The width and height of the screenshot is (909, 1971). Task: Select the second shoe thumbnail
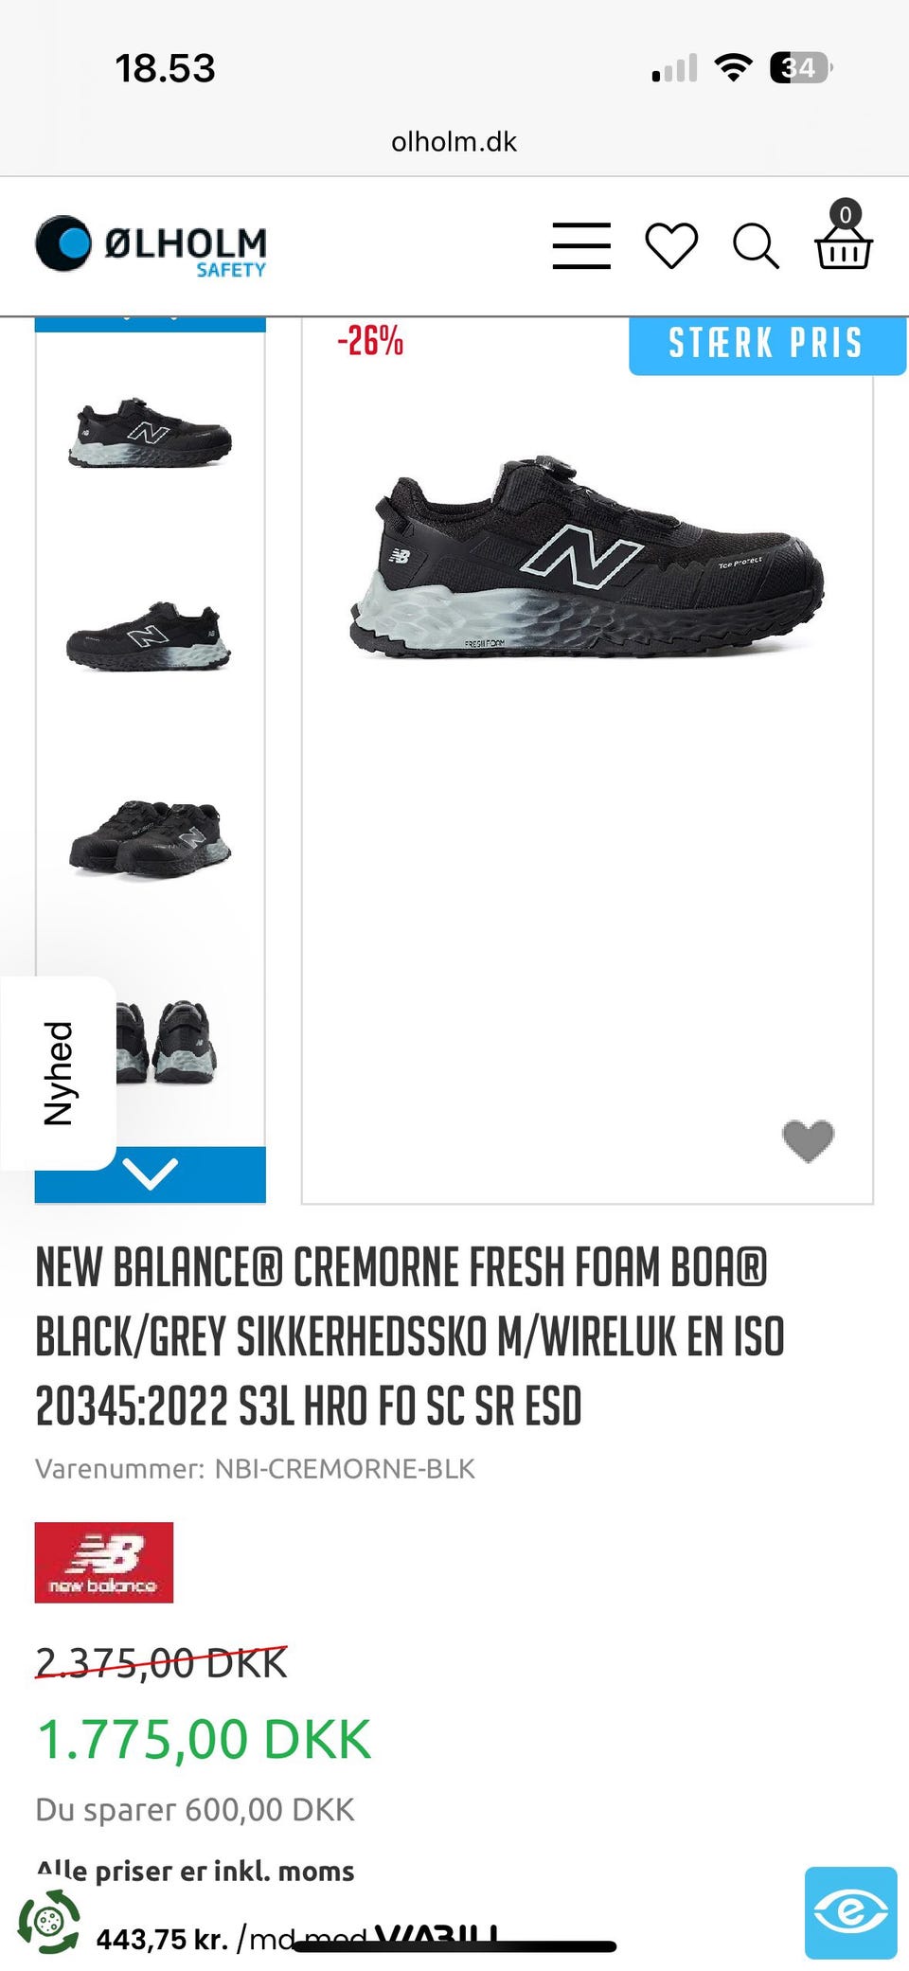150,636
